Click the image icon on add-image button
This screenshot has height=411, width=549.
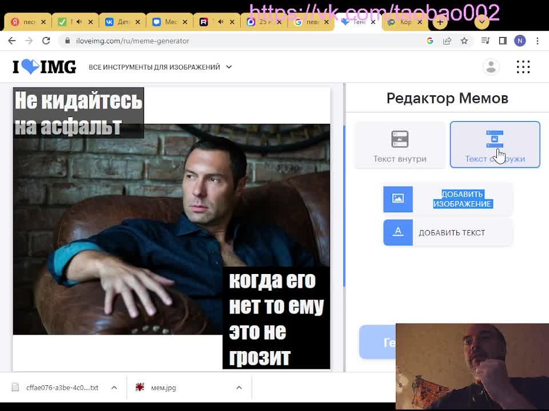click(x=398, y=199)
